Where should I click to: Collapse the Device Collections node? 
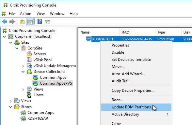pos(23,72)
